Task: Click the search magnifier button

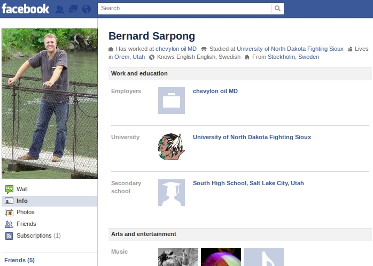Action: coord(277,9)
